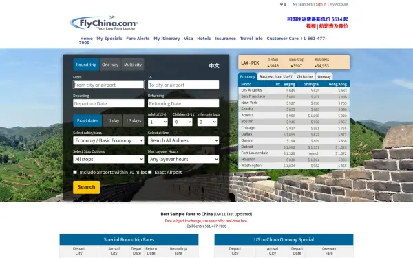413x258 pixels.
Task: Click Detroit to Beijing $1,082 fare
Action: 289,147
